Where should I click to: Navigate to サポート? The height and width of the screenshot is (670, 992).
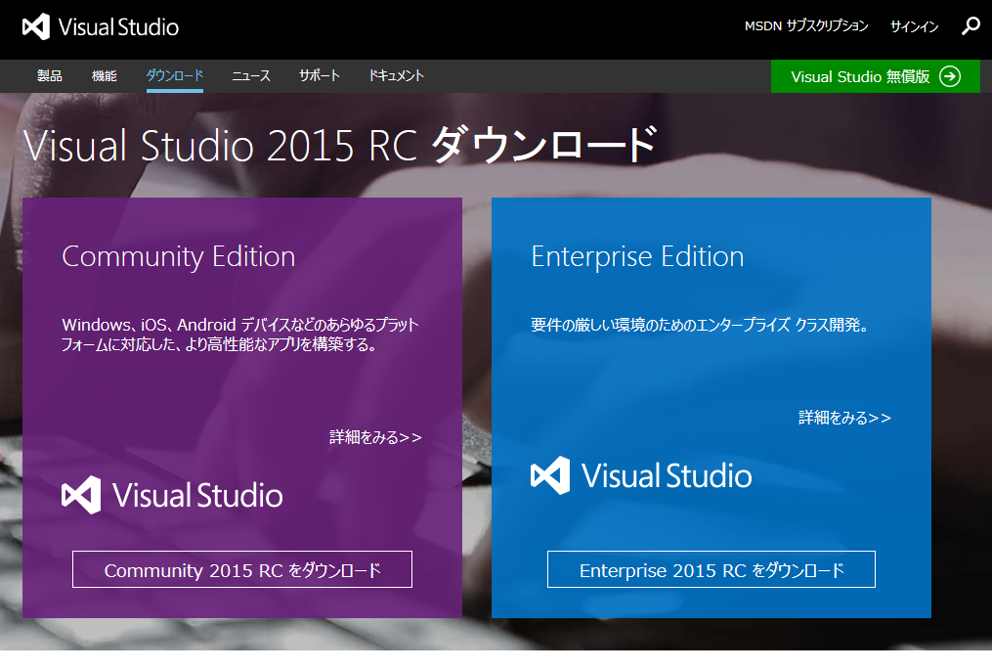318,75
